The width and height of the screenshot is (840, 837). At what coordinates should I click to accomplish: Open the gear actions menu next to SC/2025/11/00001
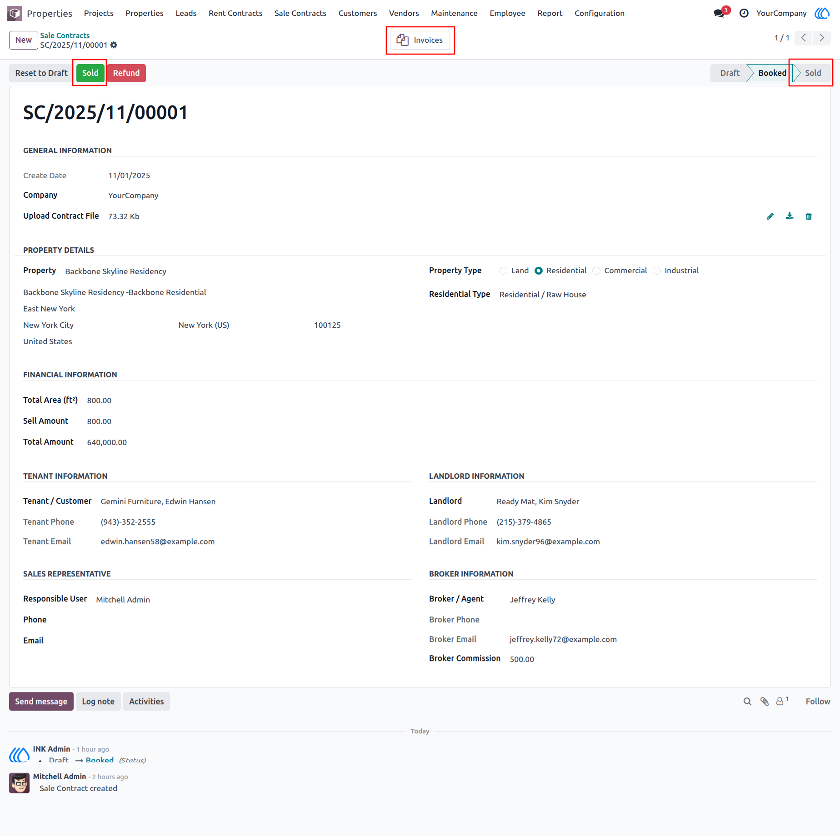[x=114, y=45]
